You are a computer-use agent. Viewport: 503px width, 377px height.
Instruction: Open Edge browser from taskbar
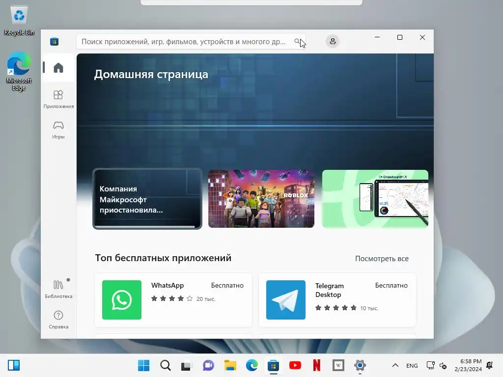[x=252, y=365]
